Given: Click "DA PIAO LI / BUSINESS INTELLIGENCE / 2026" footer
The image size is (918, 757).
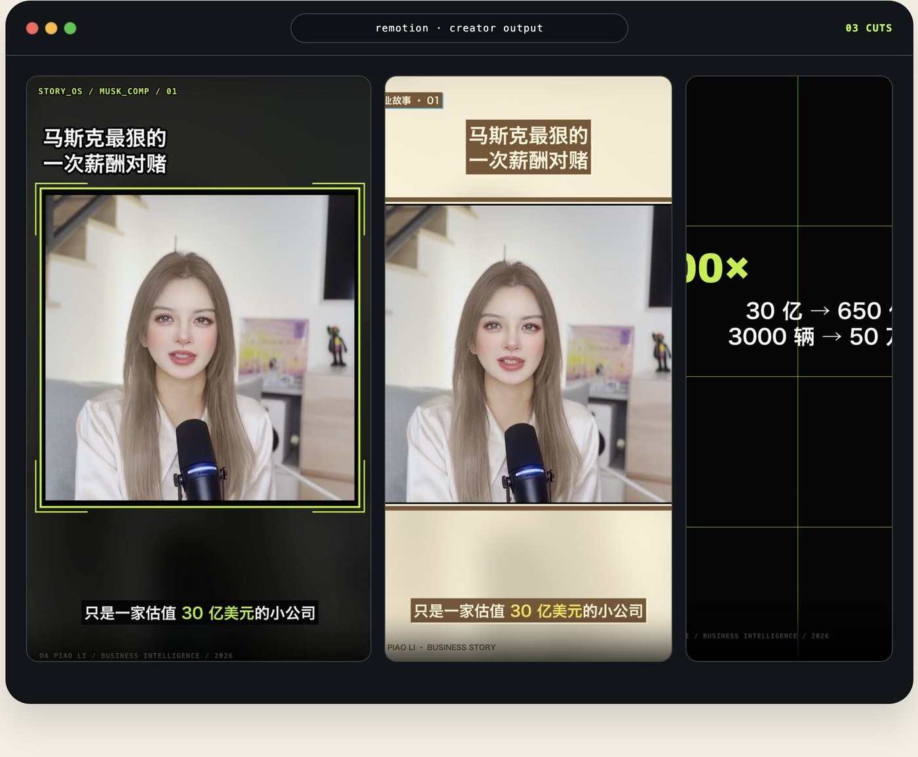Looking at the screenshot, I should coord(136,655).
